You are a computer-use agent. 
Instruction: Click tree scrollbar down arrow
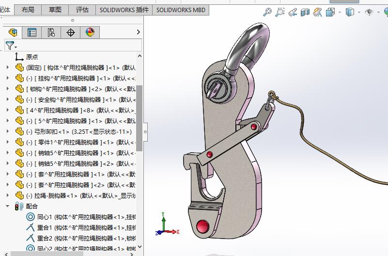[140, 247]
